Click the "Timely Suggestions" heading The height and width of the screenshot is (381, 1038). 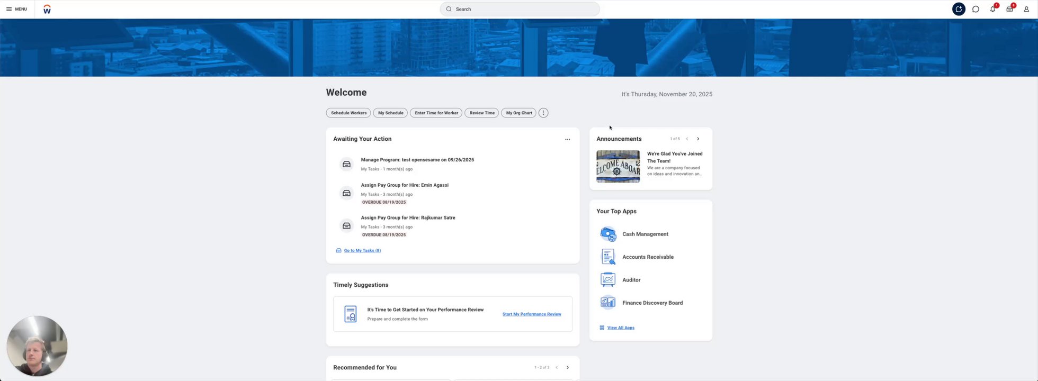pos(361,285)
